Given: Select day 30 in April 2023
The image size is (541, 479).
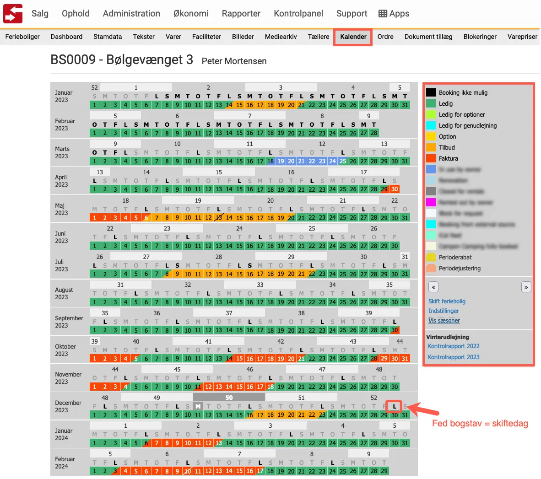Looking at the screenshot, I should point(395,189).
